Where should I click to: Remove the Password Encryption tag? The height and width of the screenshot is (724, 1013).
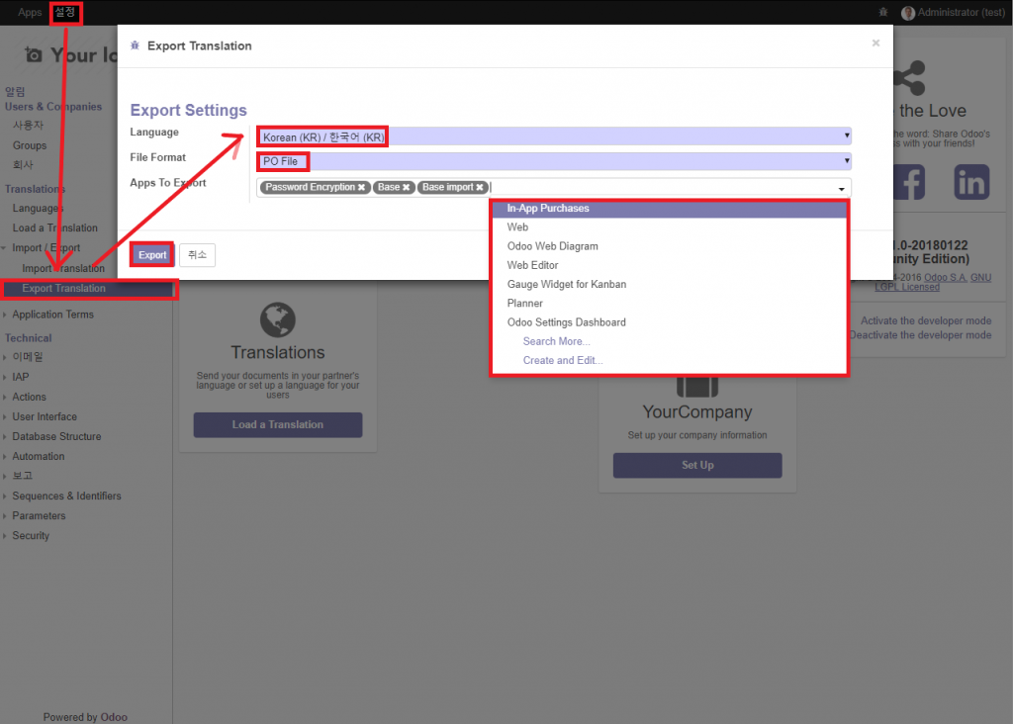pyautogui.click(x=362, y=187)
